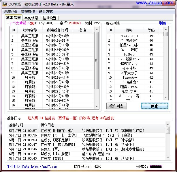Click the 停止 button
This screenshot has height=172, width=177.
coord(155,106)
